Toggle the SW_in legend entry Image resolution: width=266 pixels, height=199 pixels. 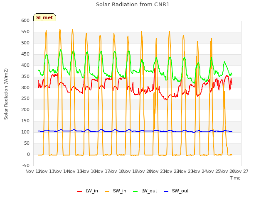116,191
